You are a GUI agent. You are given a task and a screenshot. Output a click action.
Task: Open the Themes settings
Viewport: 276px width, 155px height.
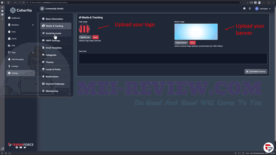click(56, 62)
